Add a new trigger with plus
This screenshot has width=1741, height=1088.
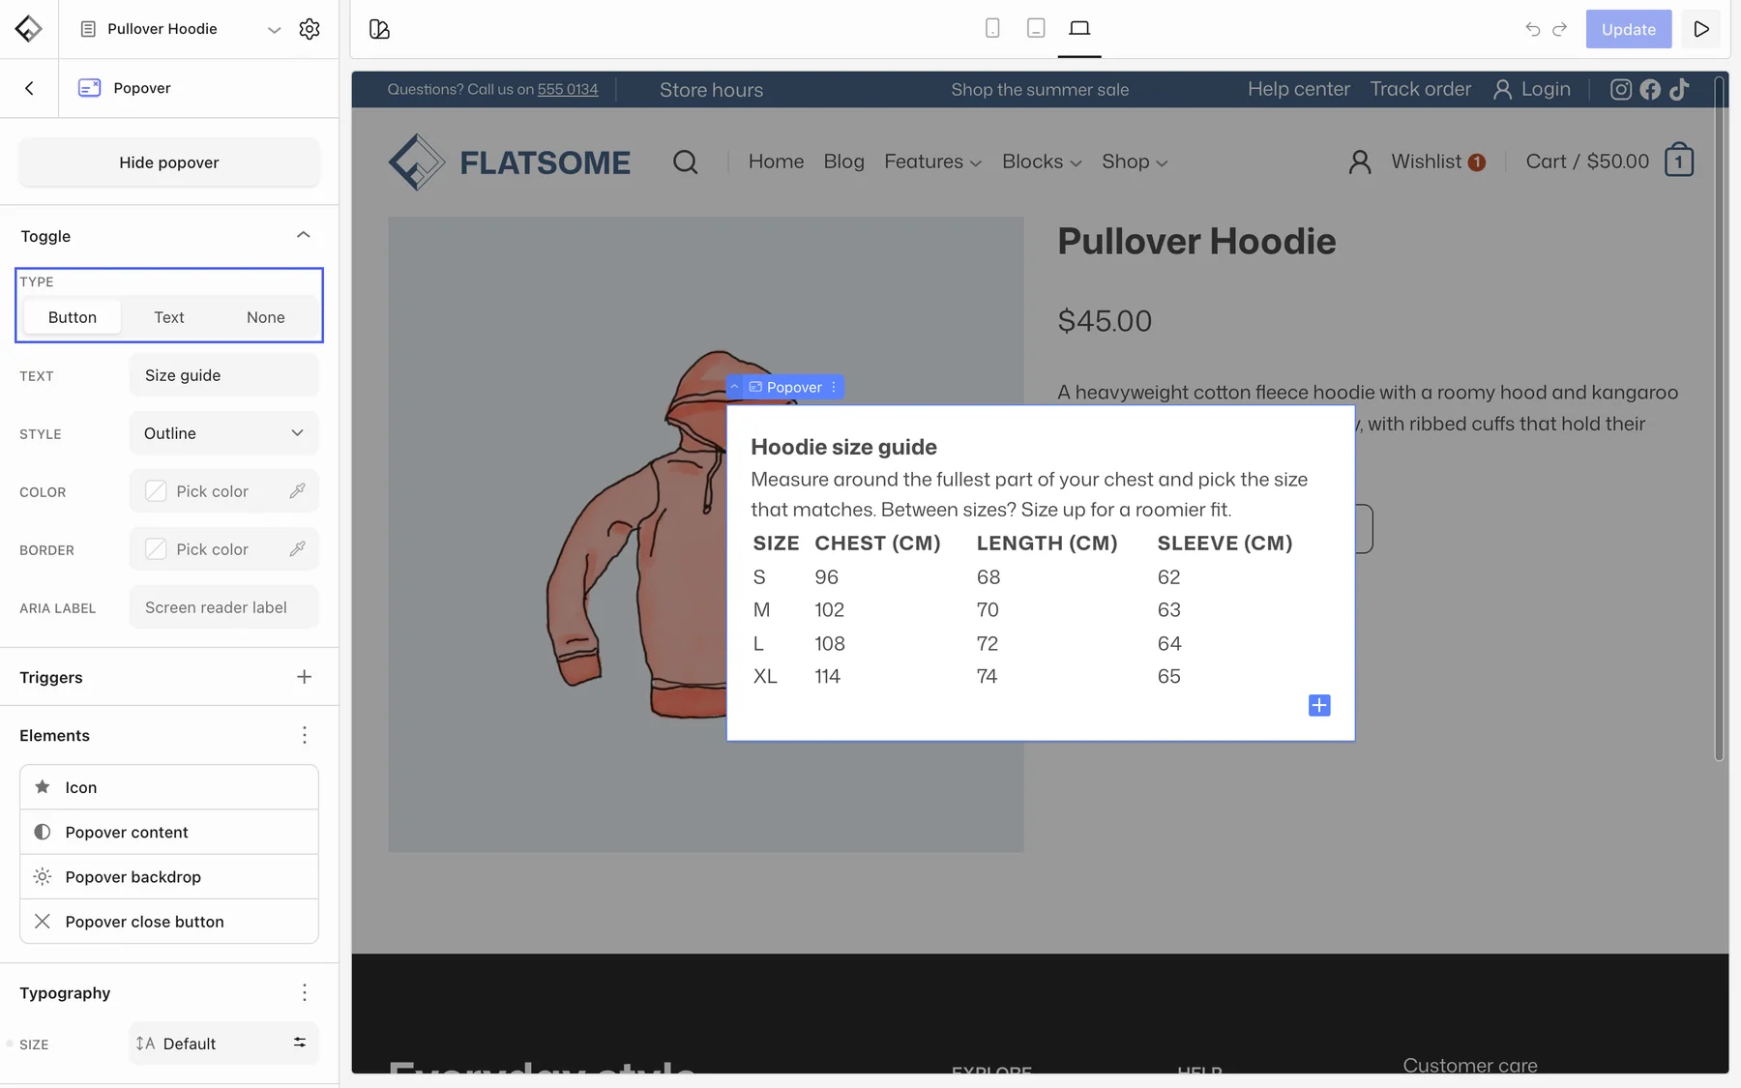(x=304, y=677)
